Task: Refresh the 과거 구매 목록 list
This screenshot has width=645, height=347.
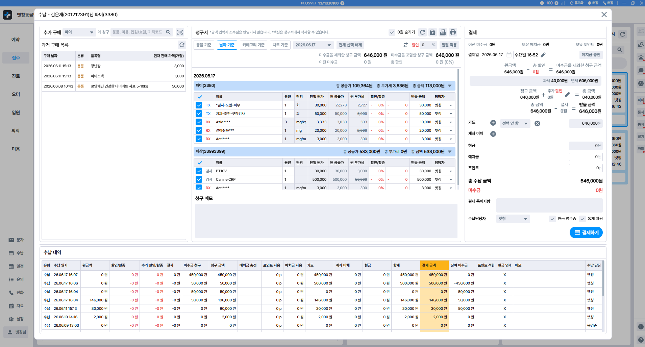Action: click(x=182, y=45)
